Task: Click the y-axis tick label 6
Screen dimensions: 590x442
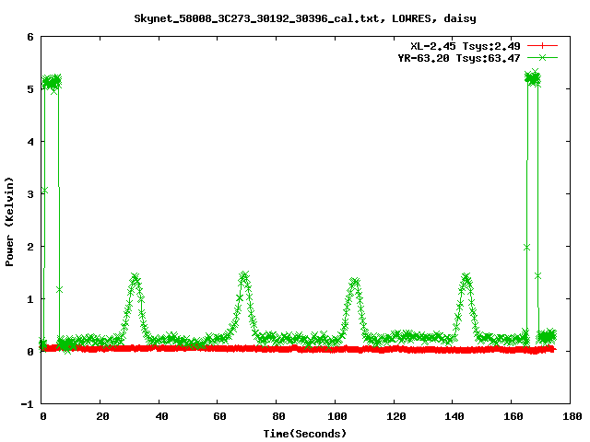Action: pos(30,38)
